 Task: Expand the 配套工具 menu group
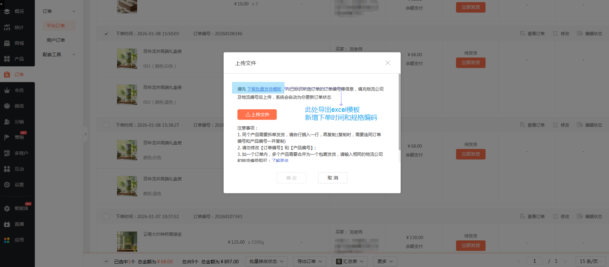point(59,55)
